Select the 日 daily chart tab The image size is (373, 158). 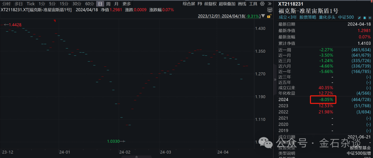[100, 4]
